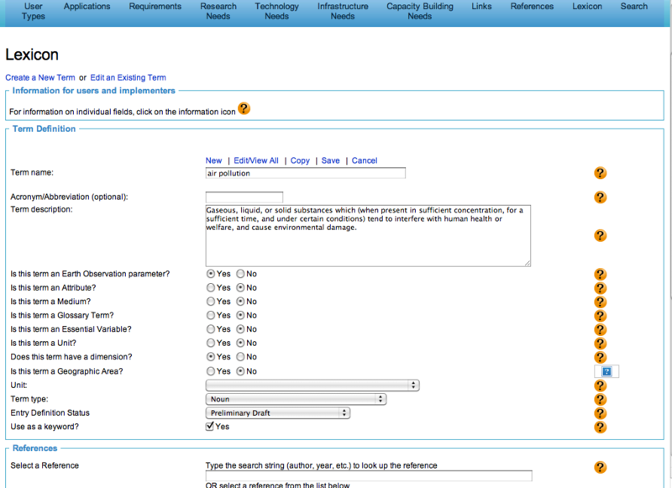Click the help icon beside Term name

pyautogui.click(x=600, y=173)
